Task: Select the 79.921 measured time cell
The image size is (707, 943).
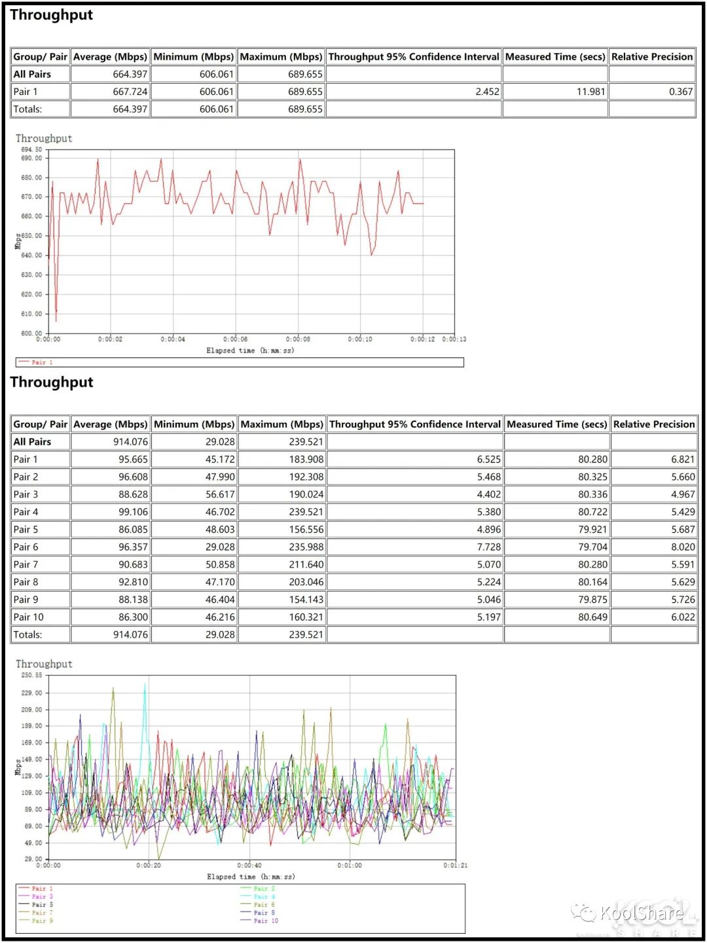Action: [x=557, y=529]
